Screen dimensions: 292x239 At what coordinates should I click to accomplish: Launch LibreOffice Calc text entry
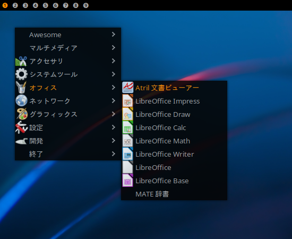coord(161,127)
